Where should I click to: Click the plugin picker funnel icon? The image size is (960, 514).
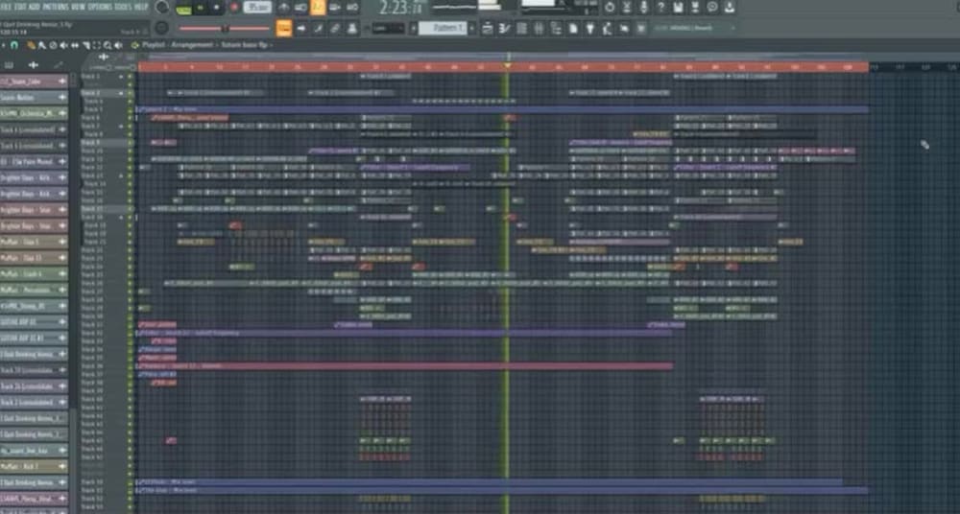590,28
